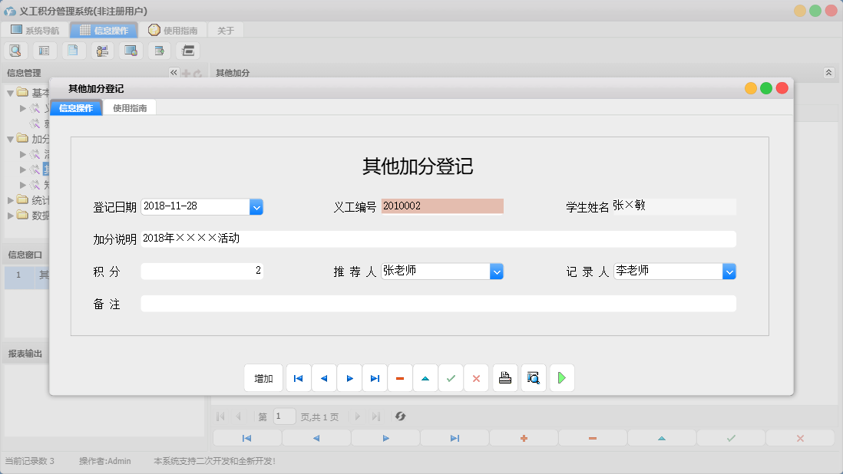Image resolution: width=843 pixels, height=474 pixels.
Task: Jump to last record with the last-record icon
Action: coord(375,377)
